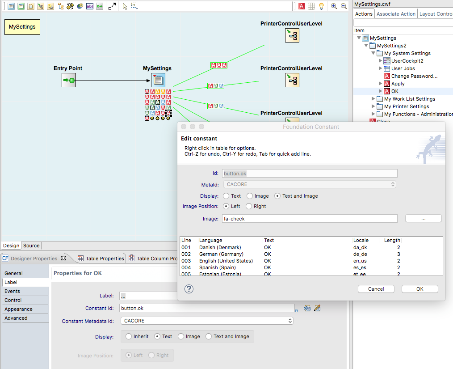Select the Inherit display radio in Properties
This screenshot has height=369, width=453.
pos(129,336)
